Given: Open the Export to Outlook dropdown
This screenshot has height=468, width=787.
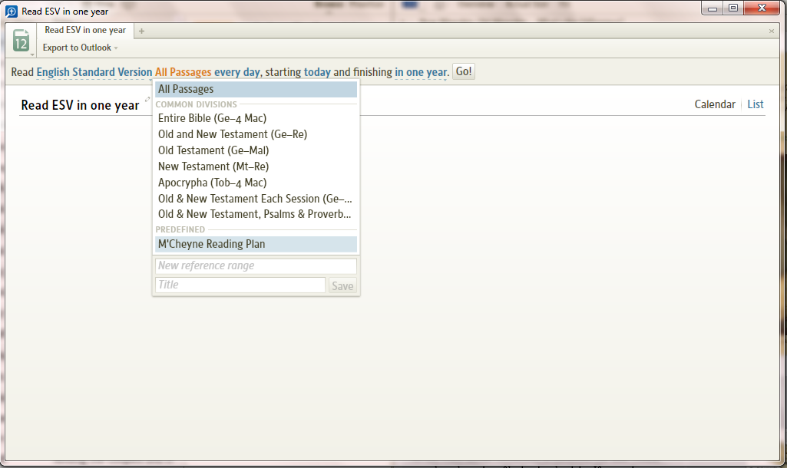Looking at the screenshot, I should (80, 48).
